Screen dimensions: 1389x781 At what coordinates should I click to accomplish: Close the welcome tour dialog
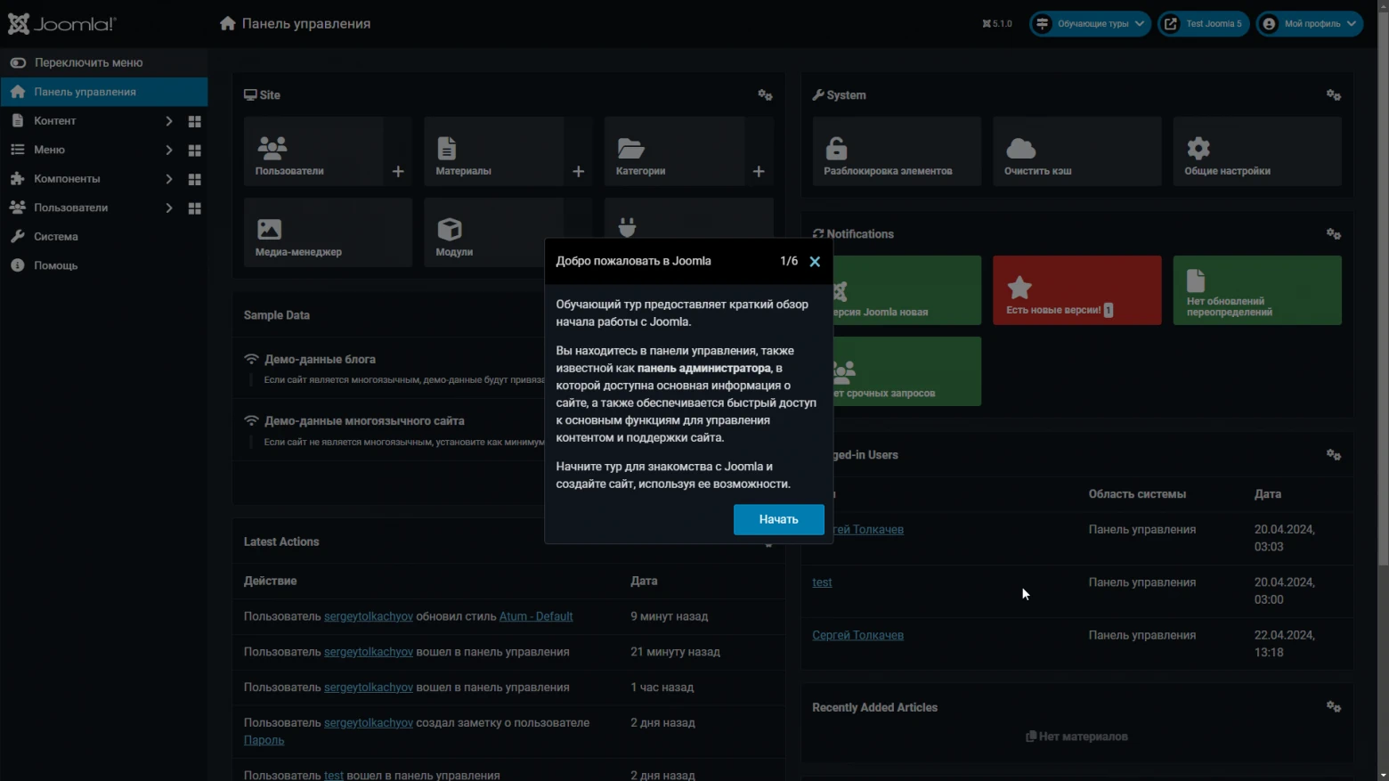tap(815, 262)
